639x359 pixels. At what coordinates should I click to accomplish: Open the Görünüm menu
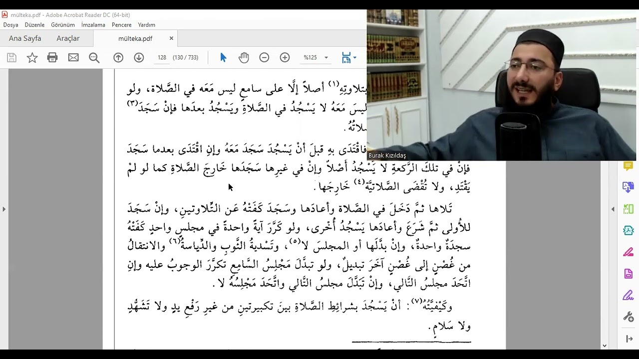63,25
